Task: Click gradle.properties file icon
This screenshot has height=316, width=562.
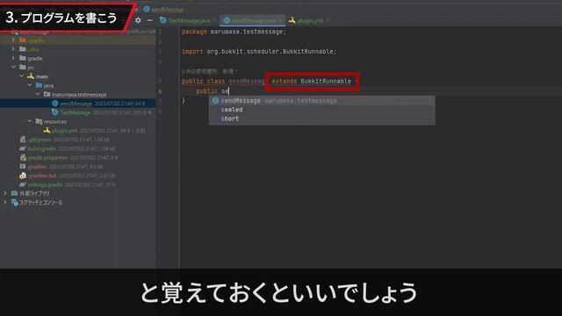Action: point(23,157)
